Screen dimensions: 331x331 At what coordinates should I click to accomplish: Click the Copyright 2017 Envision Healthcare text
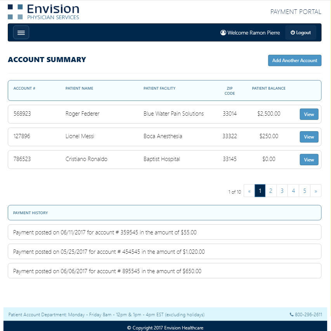click(x=165, y=328)
